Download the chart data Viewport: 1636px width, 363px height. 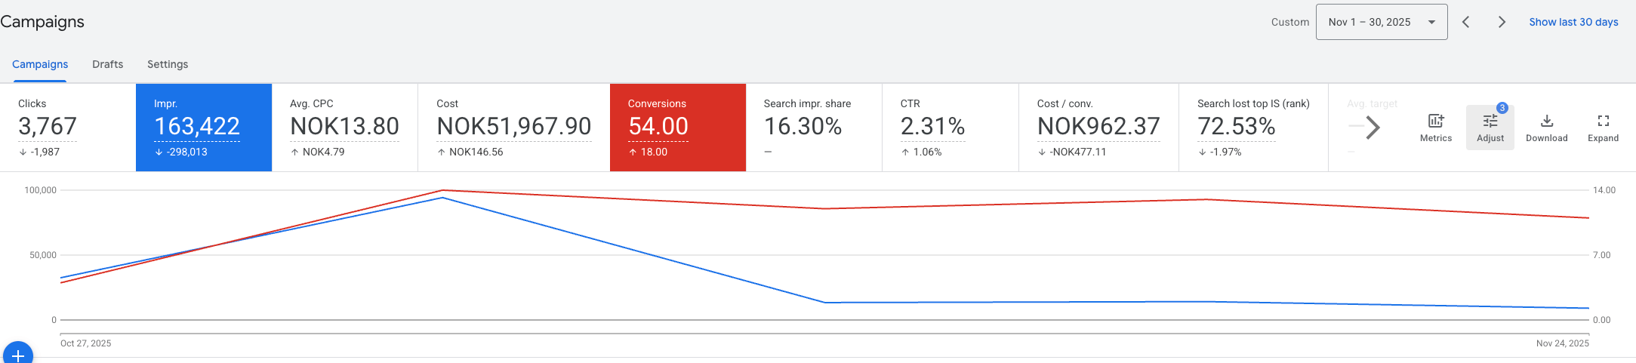point(1546,128)
